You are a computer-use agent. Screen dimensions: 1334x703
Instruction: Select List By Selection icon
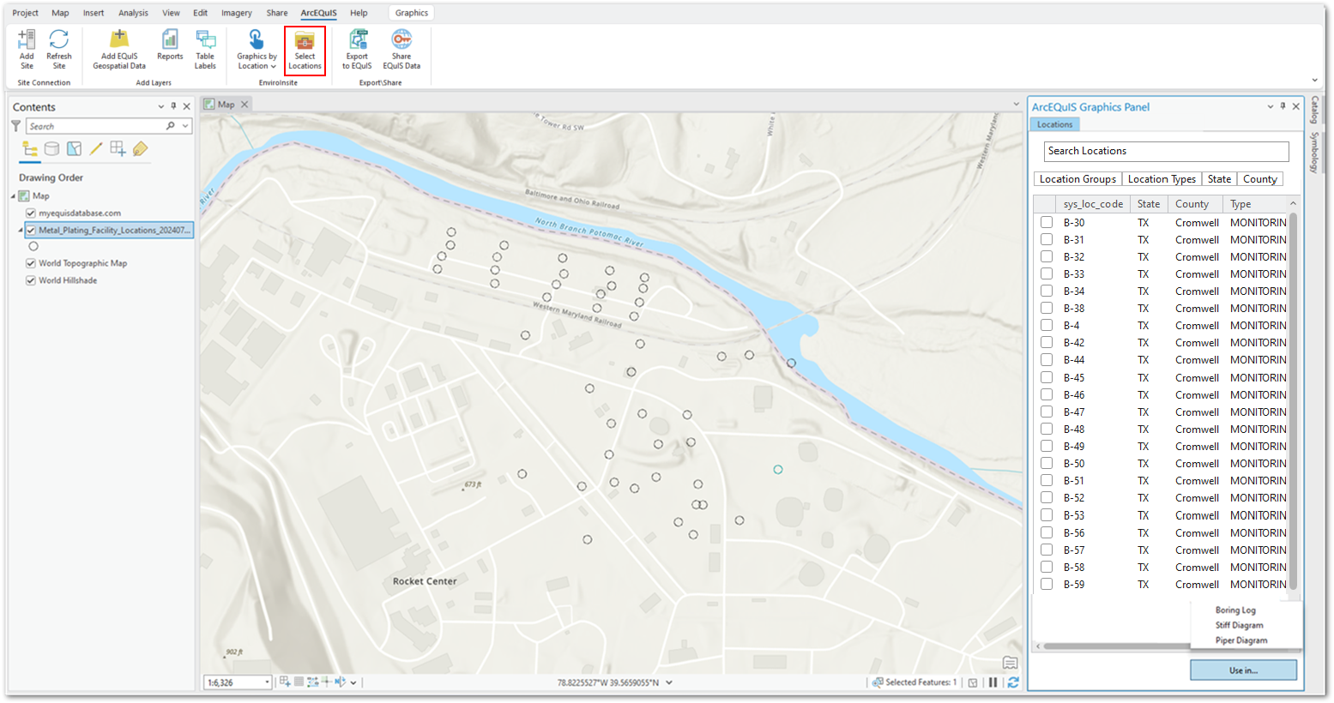tap(75, 149)
